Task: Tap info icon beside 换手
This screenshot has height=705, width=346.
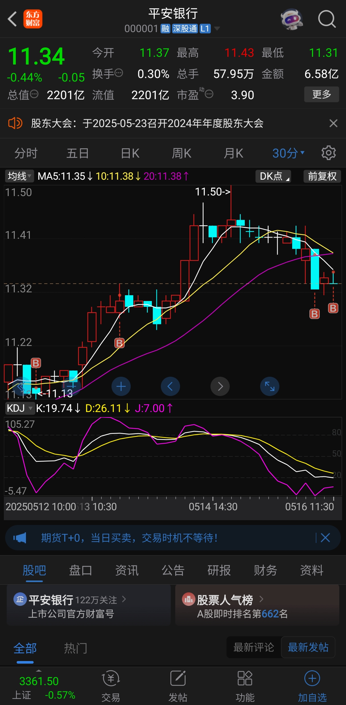Action: 119,73
